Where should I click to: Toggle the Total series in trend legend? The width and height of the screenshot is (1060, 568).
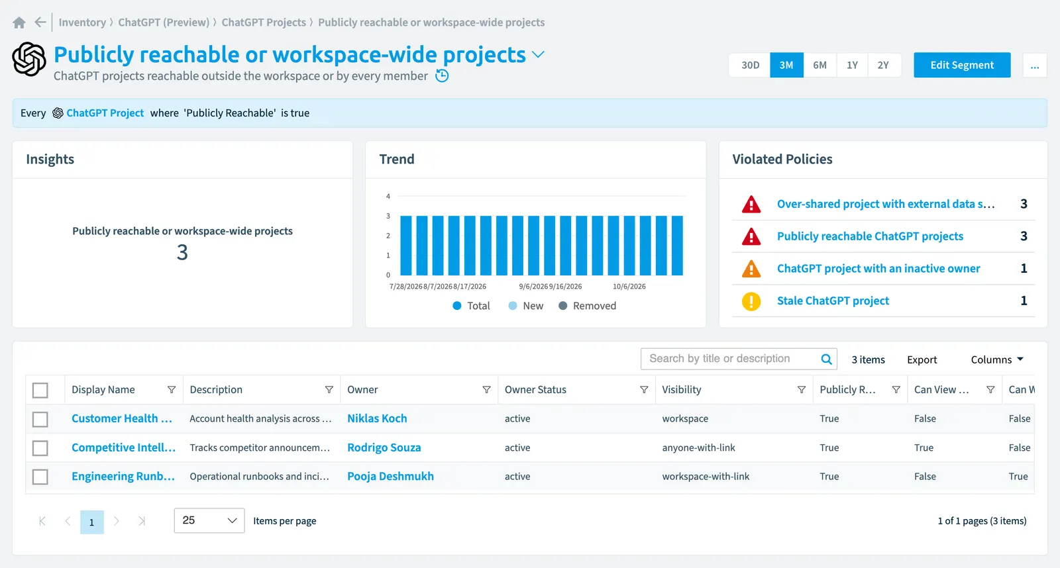tap(471, 306)
